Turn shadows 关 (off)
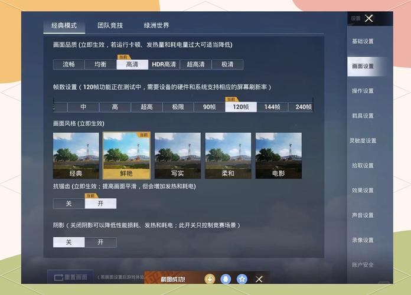Screen dimensions: 411x295 tap(68, 242)
